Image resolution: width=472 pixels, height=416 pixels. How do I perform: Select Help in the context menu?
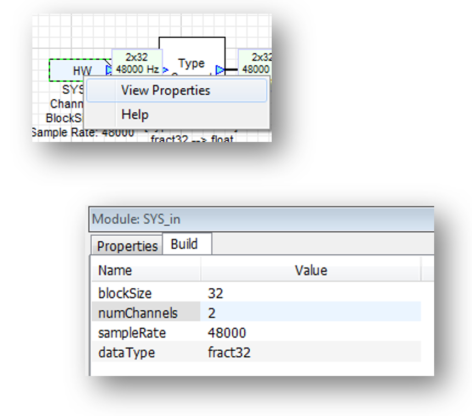[176, 115]
